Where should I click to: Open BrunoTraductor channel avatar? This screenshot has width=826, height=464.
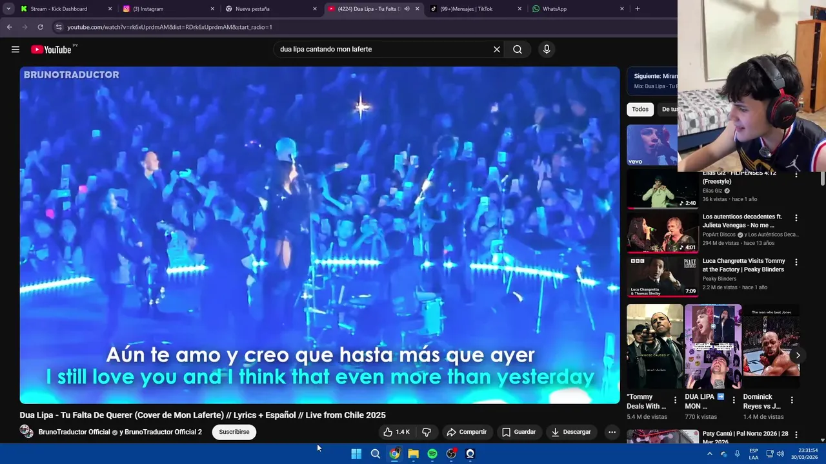click(x=26, y=432)
